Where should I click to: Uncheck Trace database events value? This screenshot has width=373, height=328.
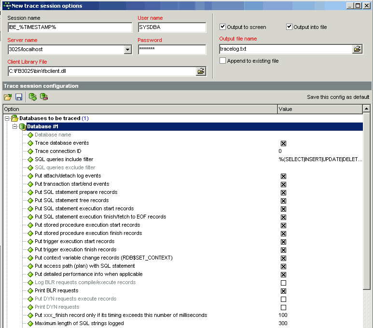click(x=283, y=143)
